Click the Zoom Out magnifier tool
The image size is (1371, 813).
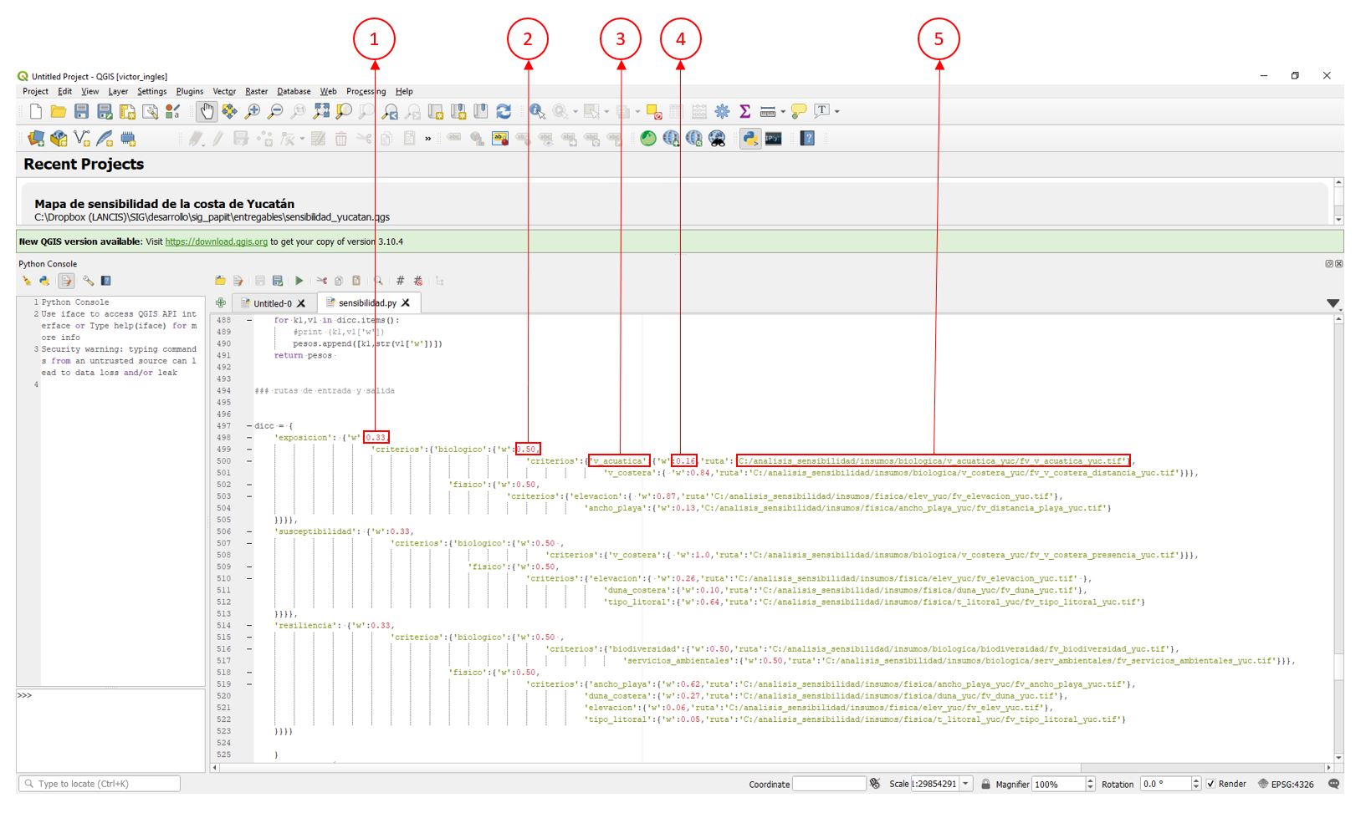(274, 111)
